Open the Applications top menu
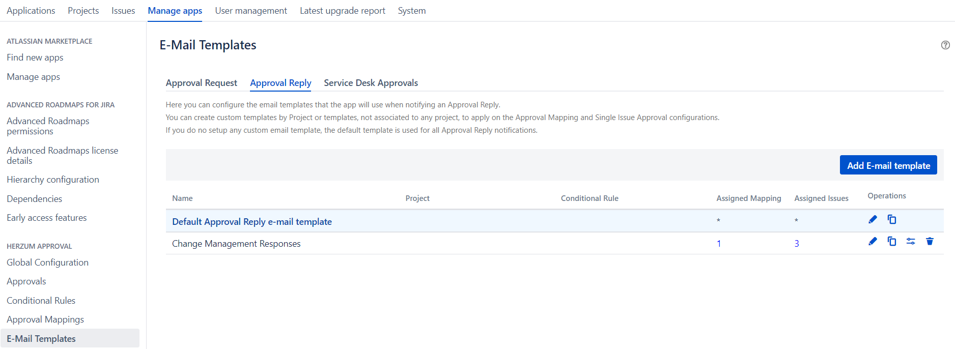This screenshot has height=349, width=955. pos(31,11)
